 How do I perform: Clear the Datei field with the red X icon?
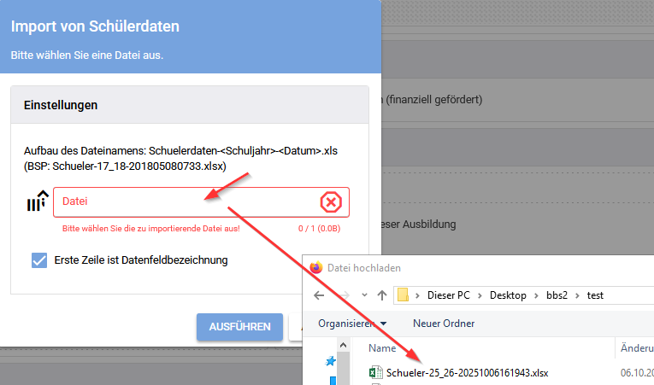(x=331, y=202)
